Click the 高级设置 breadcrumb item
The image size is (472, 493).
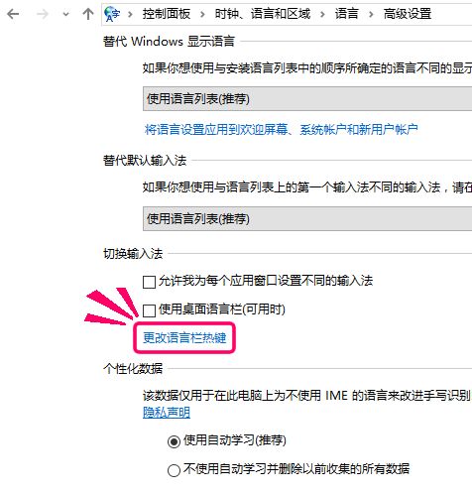408,14
